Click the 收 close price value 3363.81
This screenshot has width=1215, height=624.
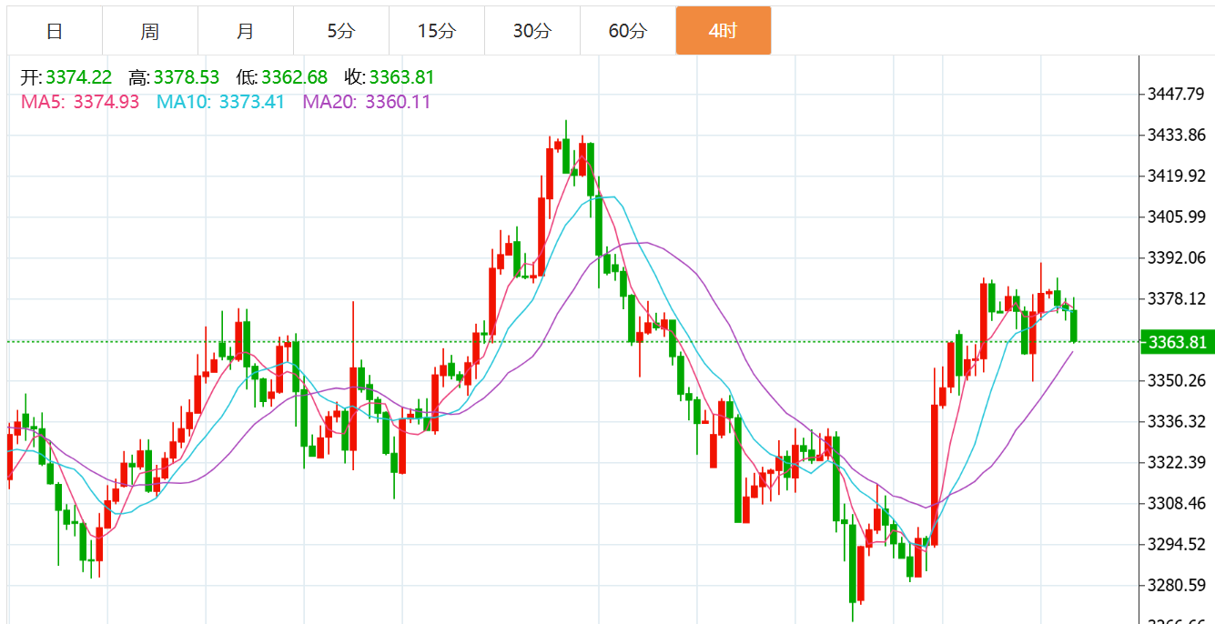pos(402,77)
